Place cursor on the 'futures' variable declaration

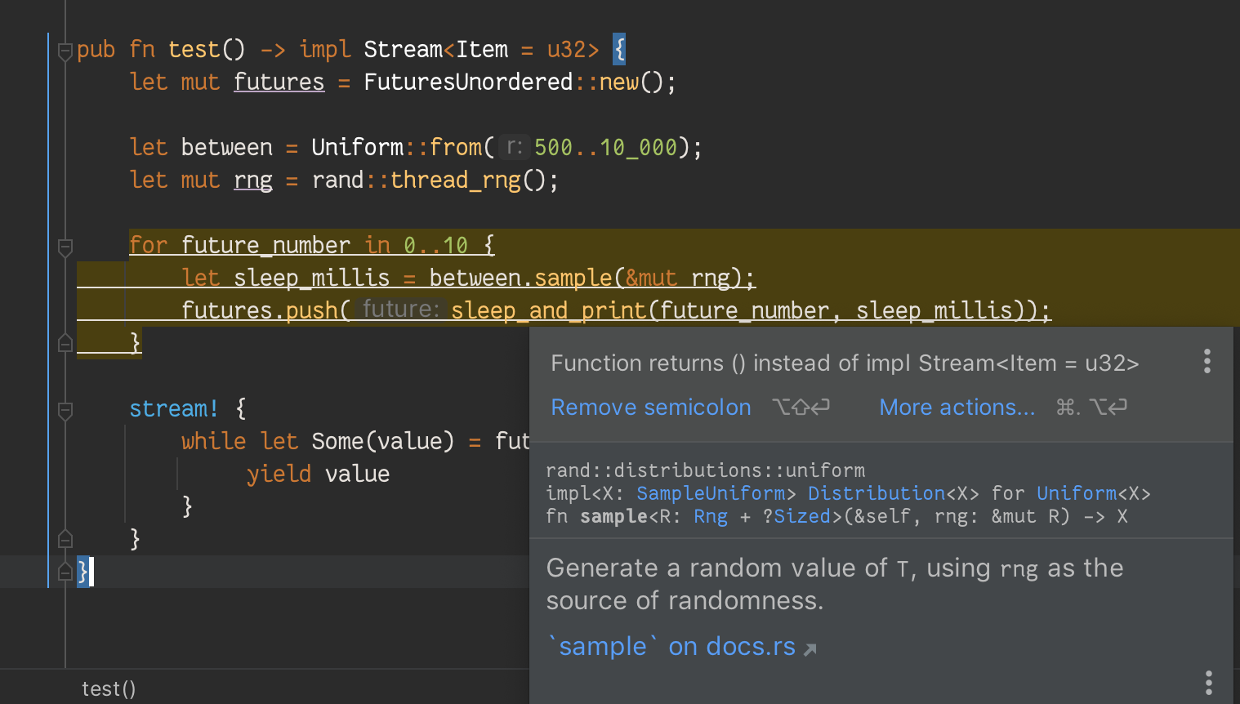pyautogui.click(x=279, y=82)
